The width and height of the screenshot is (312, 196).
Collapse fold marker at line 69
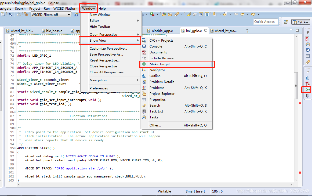[x=15, y=43]
